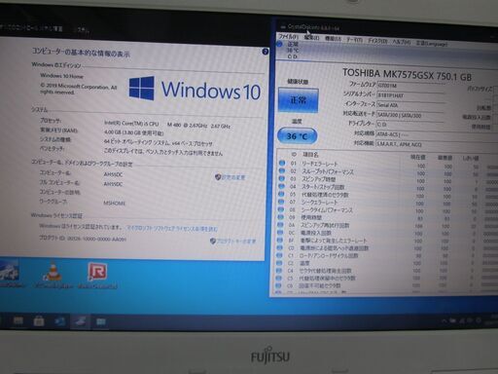Open the ファイル menu in CrystalDiskInfo
The height and width of the screenshot is (374, 498).
(288, 37)
